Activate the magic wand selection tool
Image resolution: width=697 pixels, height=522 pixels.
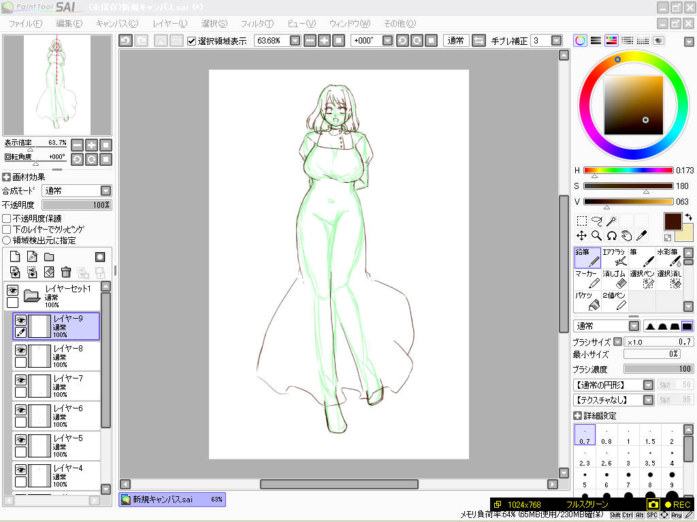point(611,220)
